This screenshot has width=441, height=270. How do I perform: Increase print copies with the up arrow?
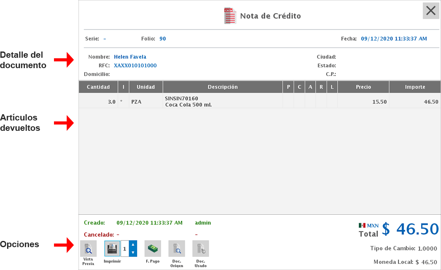click(132, 245)
